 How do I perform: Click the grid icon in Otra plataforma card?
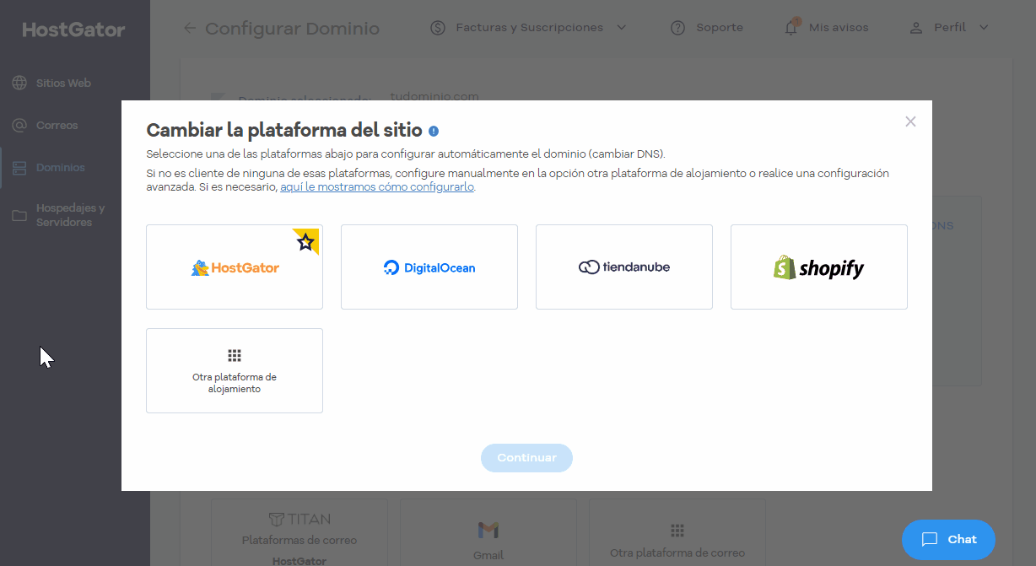pyautogui.click(x=235, y=355)
